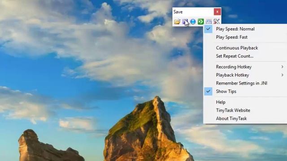Click the blue Record button icon

click(193, 21)
